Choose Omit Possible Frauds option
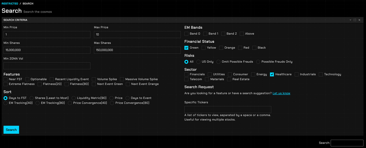Screen dimensions: 366x148 tap(218, 62)
